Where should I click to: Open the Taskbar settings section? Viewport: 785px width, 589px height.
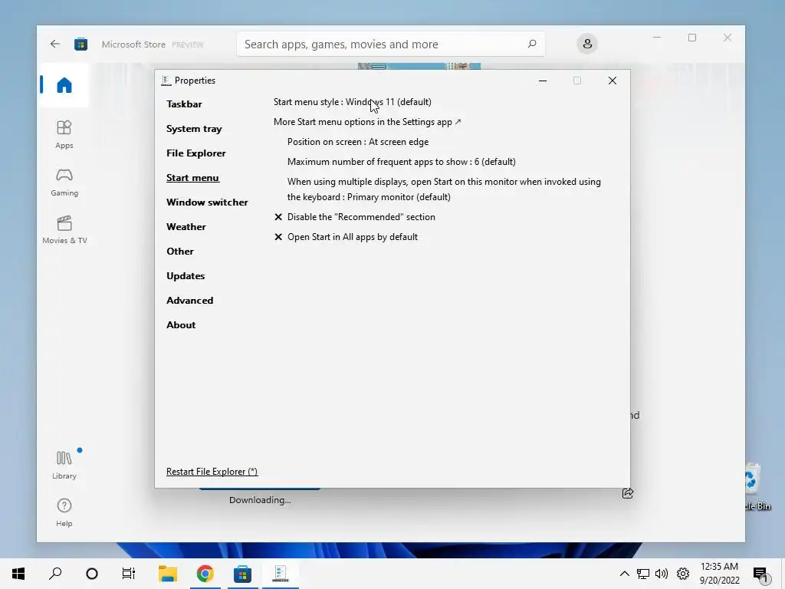[x=184, y=104]
